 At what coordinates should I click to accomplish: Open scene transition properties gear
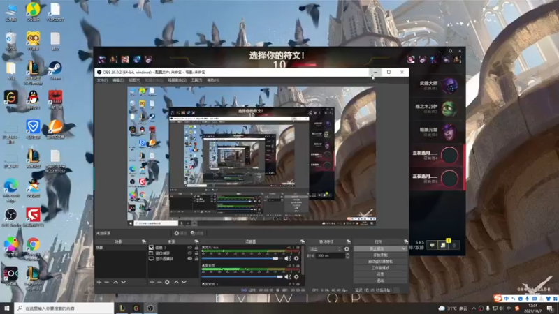tap(347, 249)
